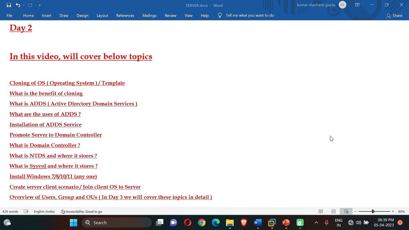Screen dimensions: 409x230
Task: Open File Explorer from the taskbar
Action: [230, 223]
